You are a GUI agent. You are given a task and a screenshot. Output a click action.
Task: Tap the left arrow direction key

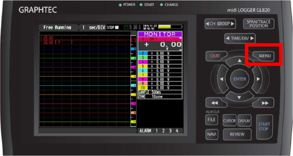tap(221, 79)
